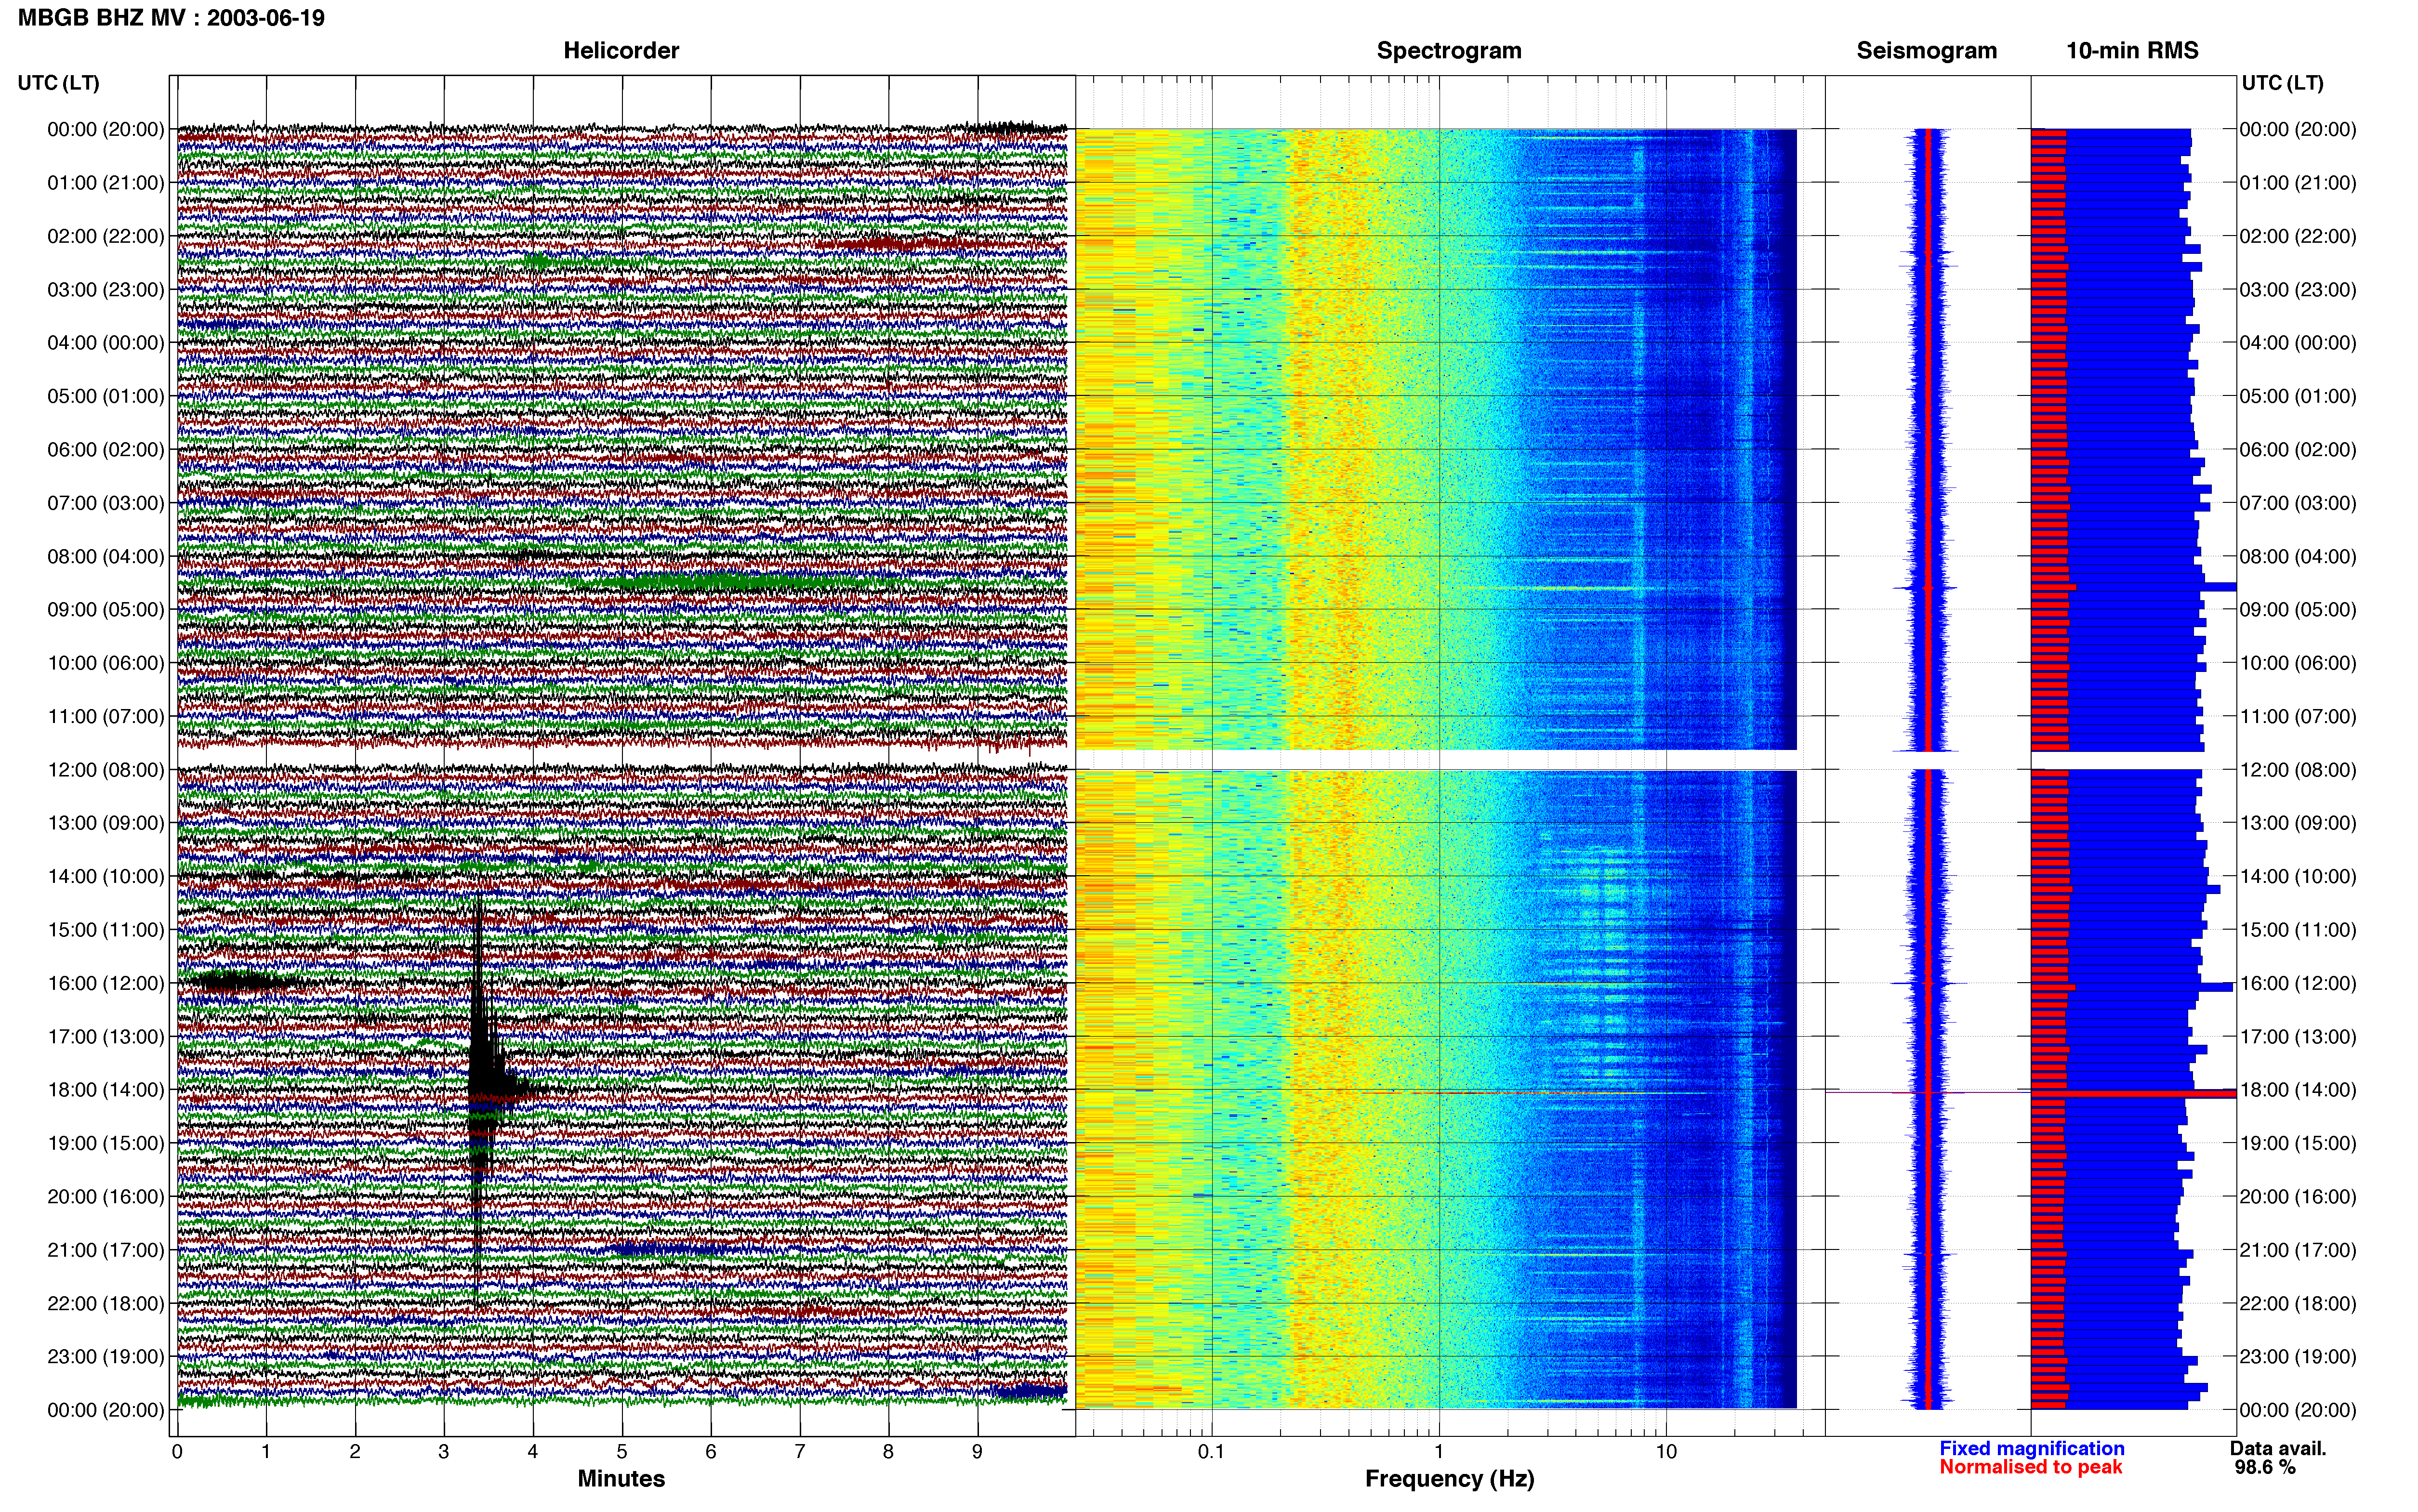The height and width of the screenshot is (1512, 2418).
Task: Select "19:00 (15:00)" on the right time axis
Action: pos(2298,1143)
